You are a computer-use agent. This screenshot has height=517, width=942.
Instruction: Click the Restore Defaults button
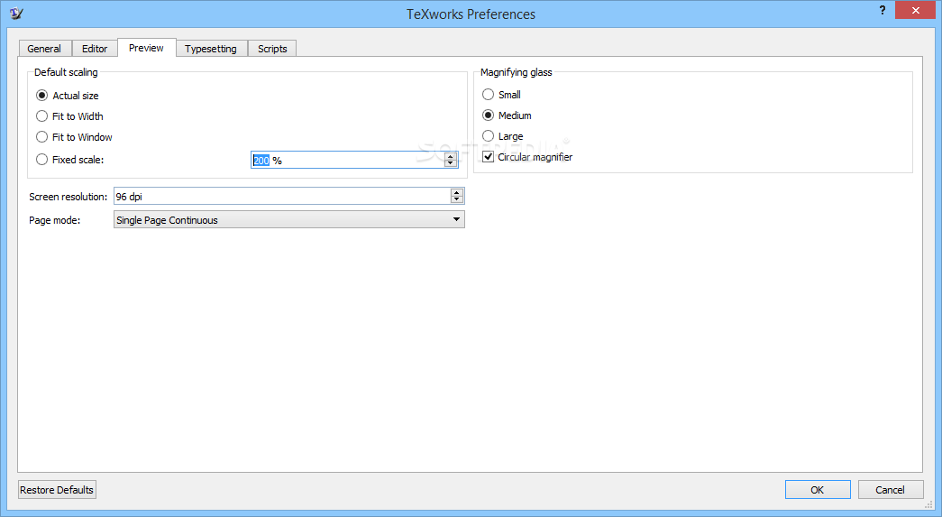point(57,490)
